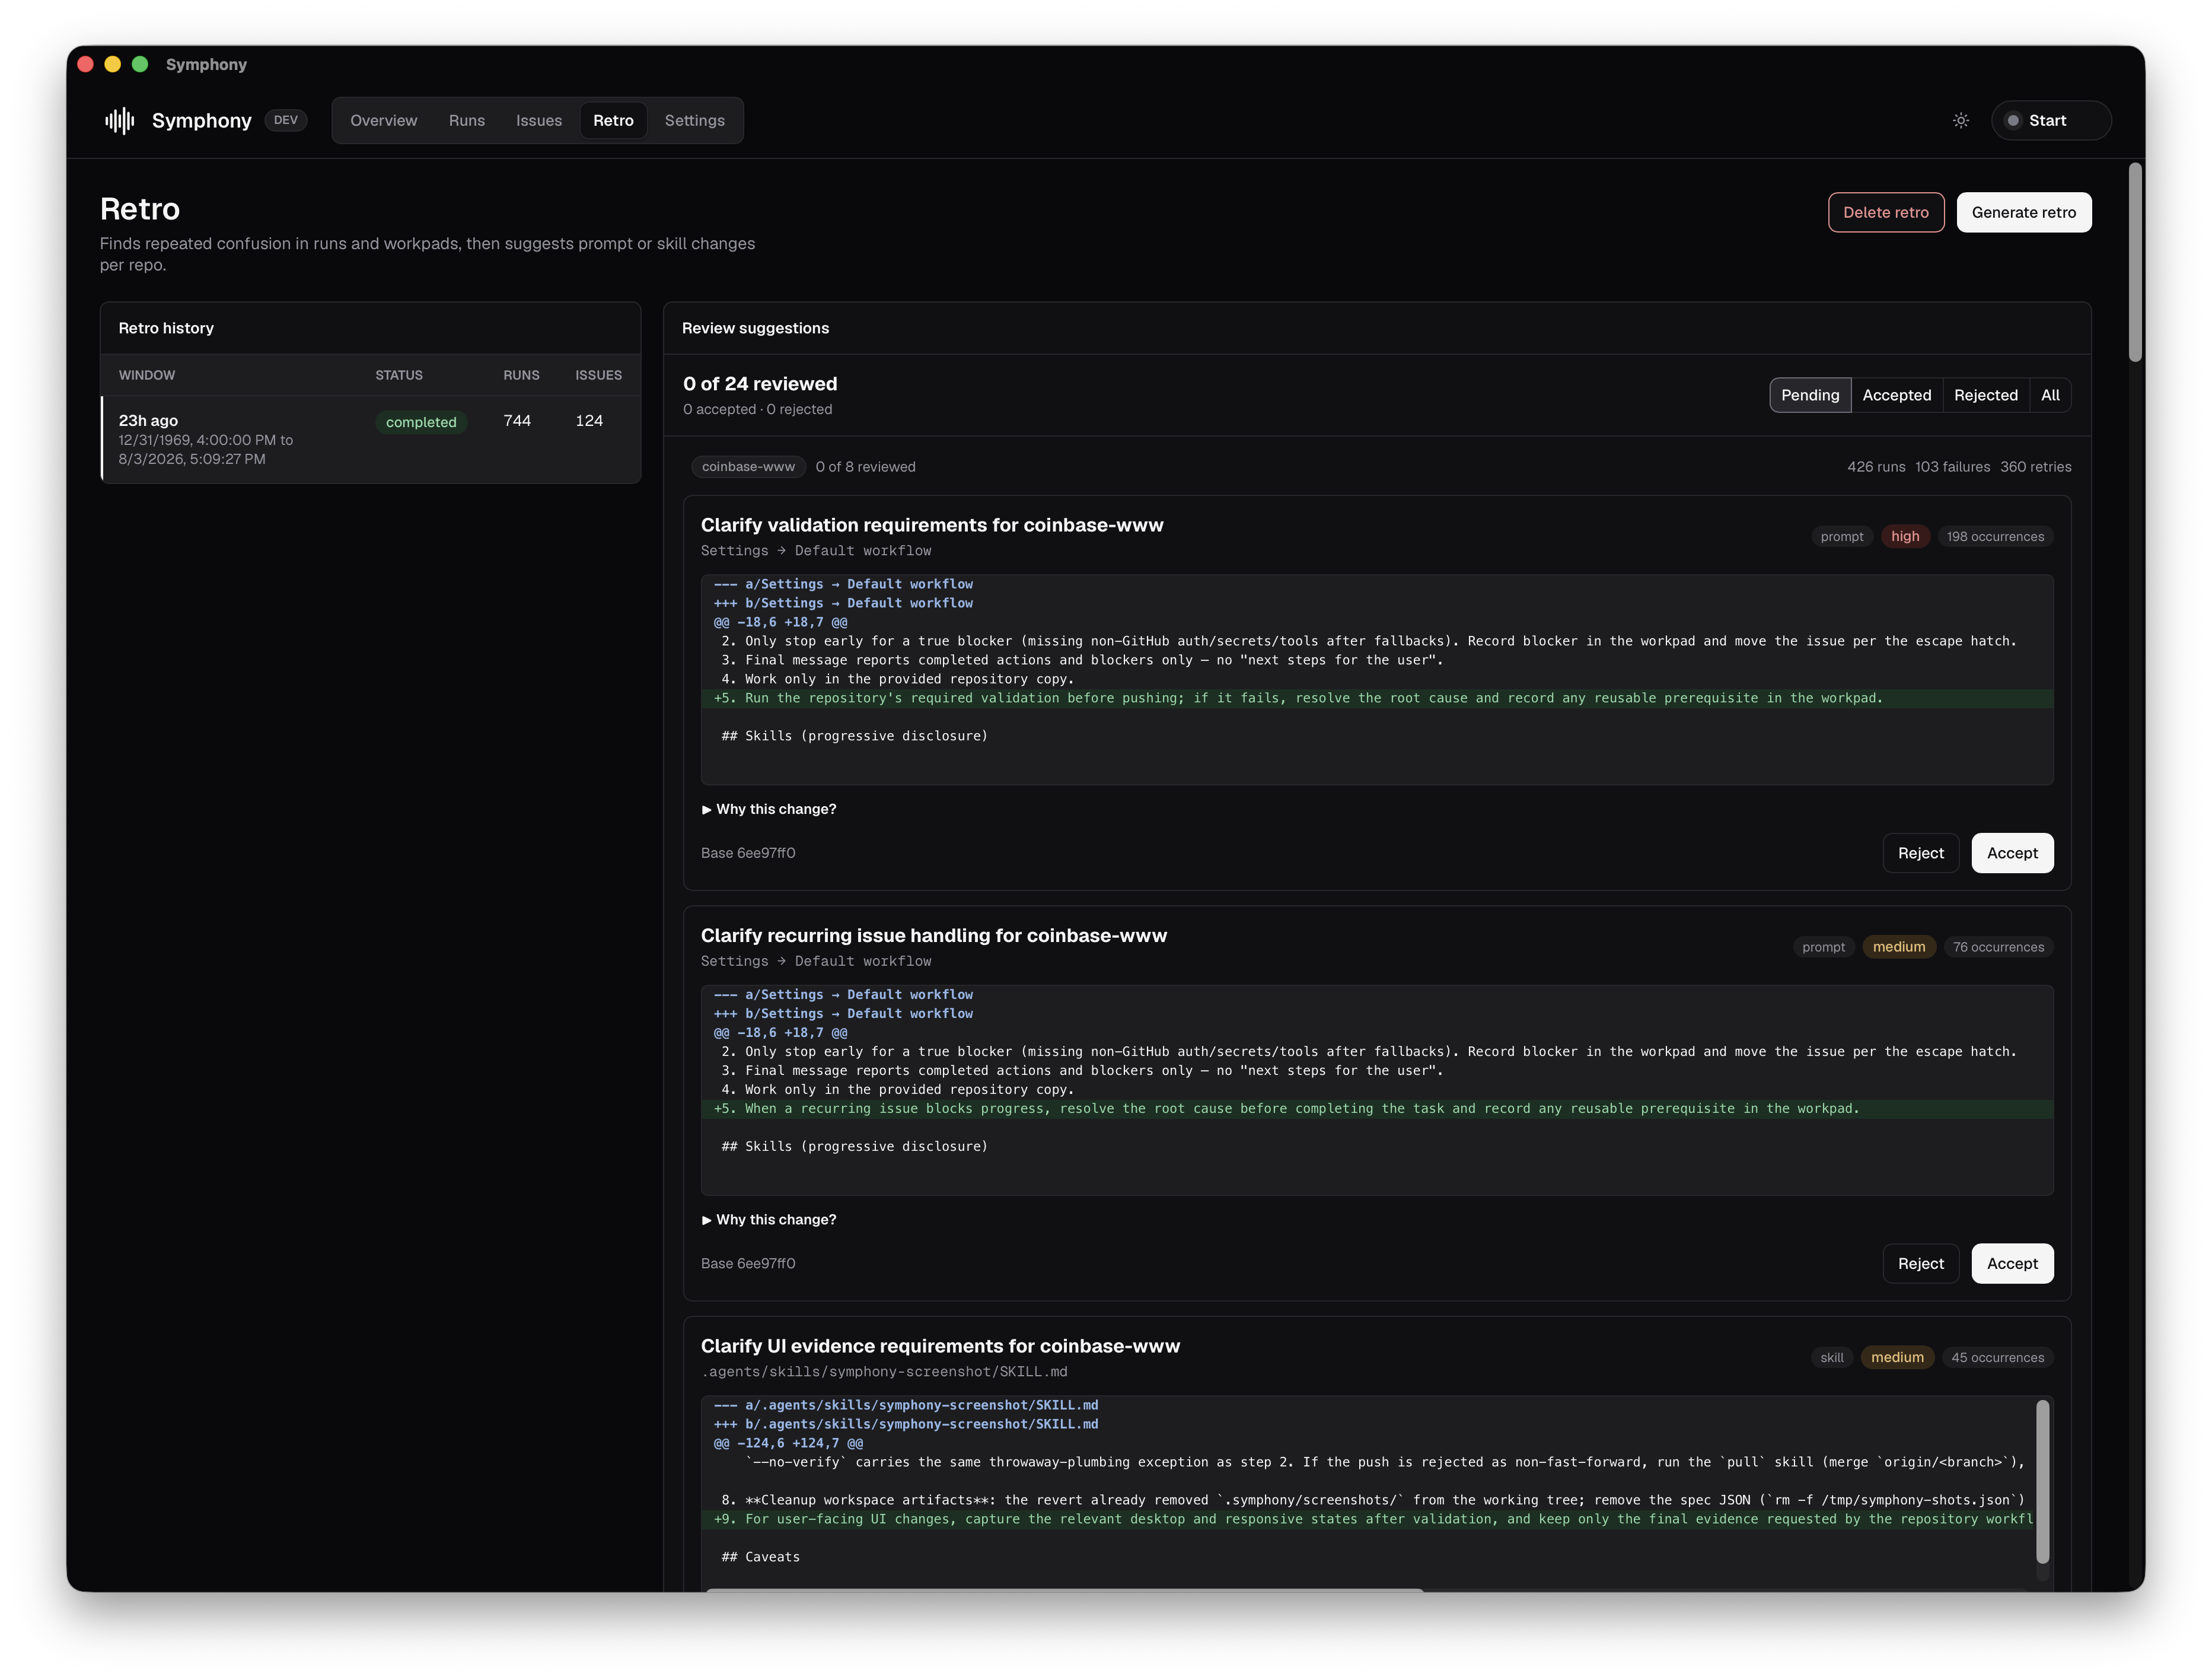Click the 124 issues cell
Screen dimensions: 2212x1680
(589, 421)
